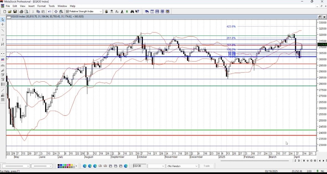This screenshot has height=174, width=327.
Task: Open Explorer with the binoculars icon
Action: pos(132,12)
